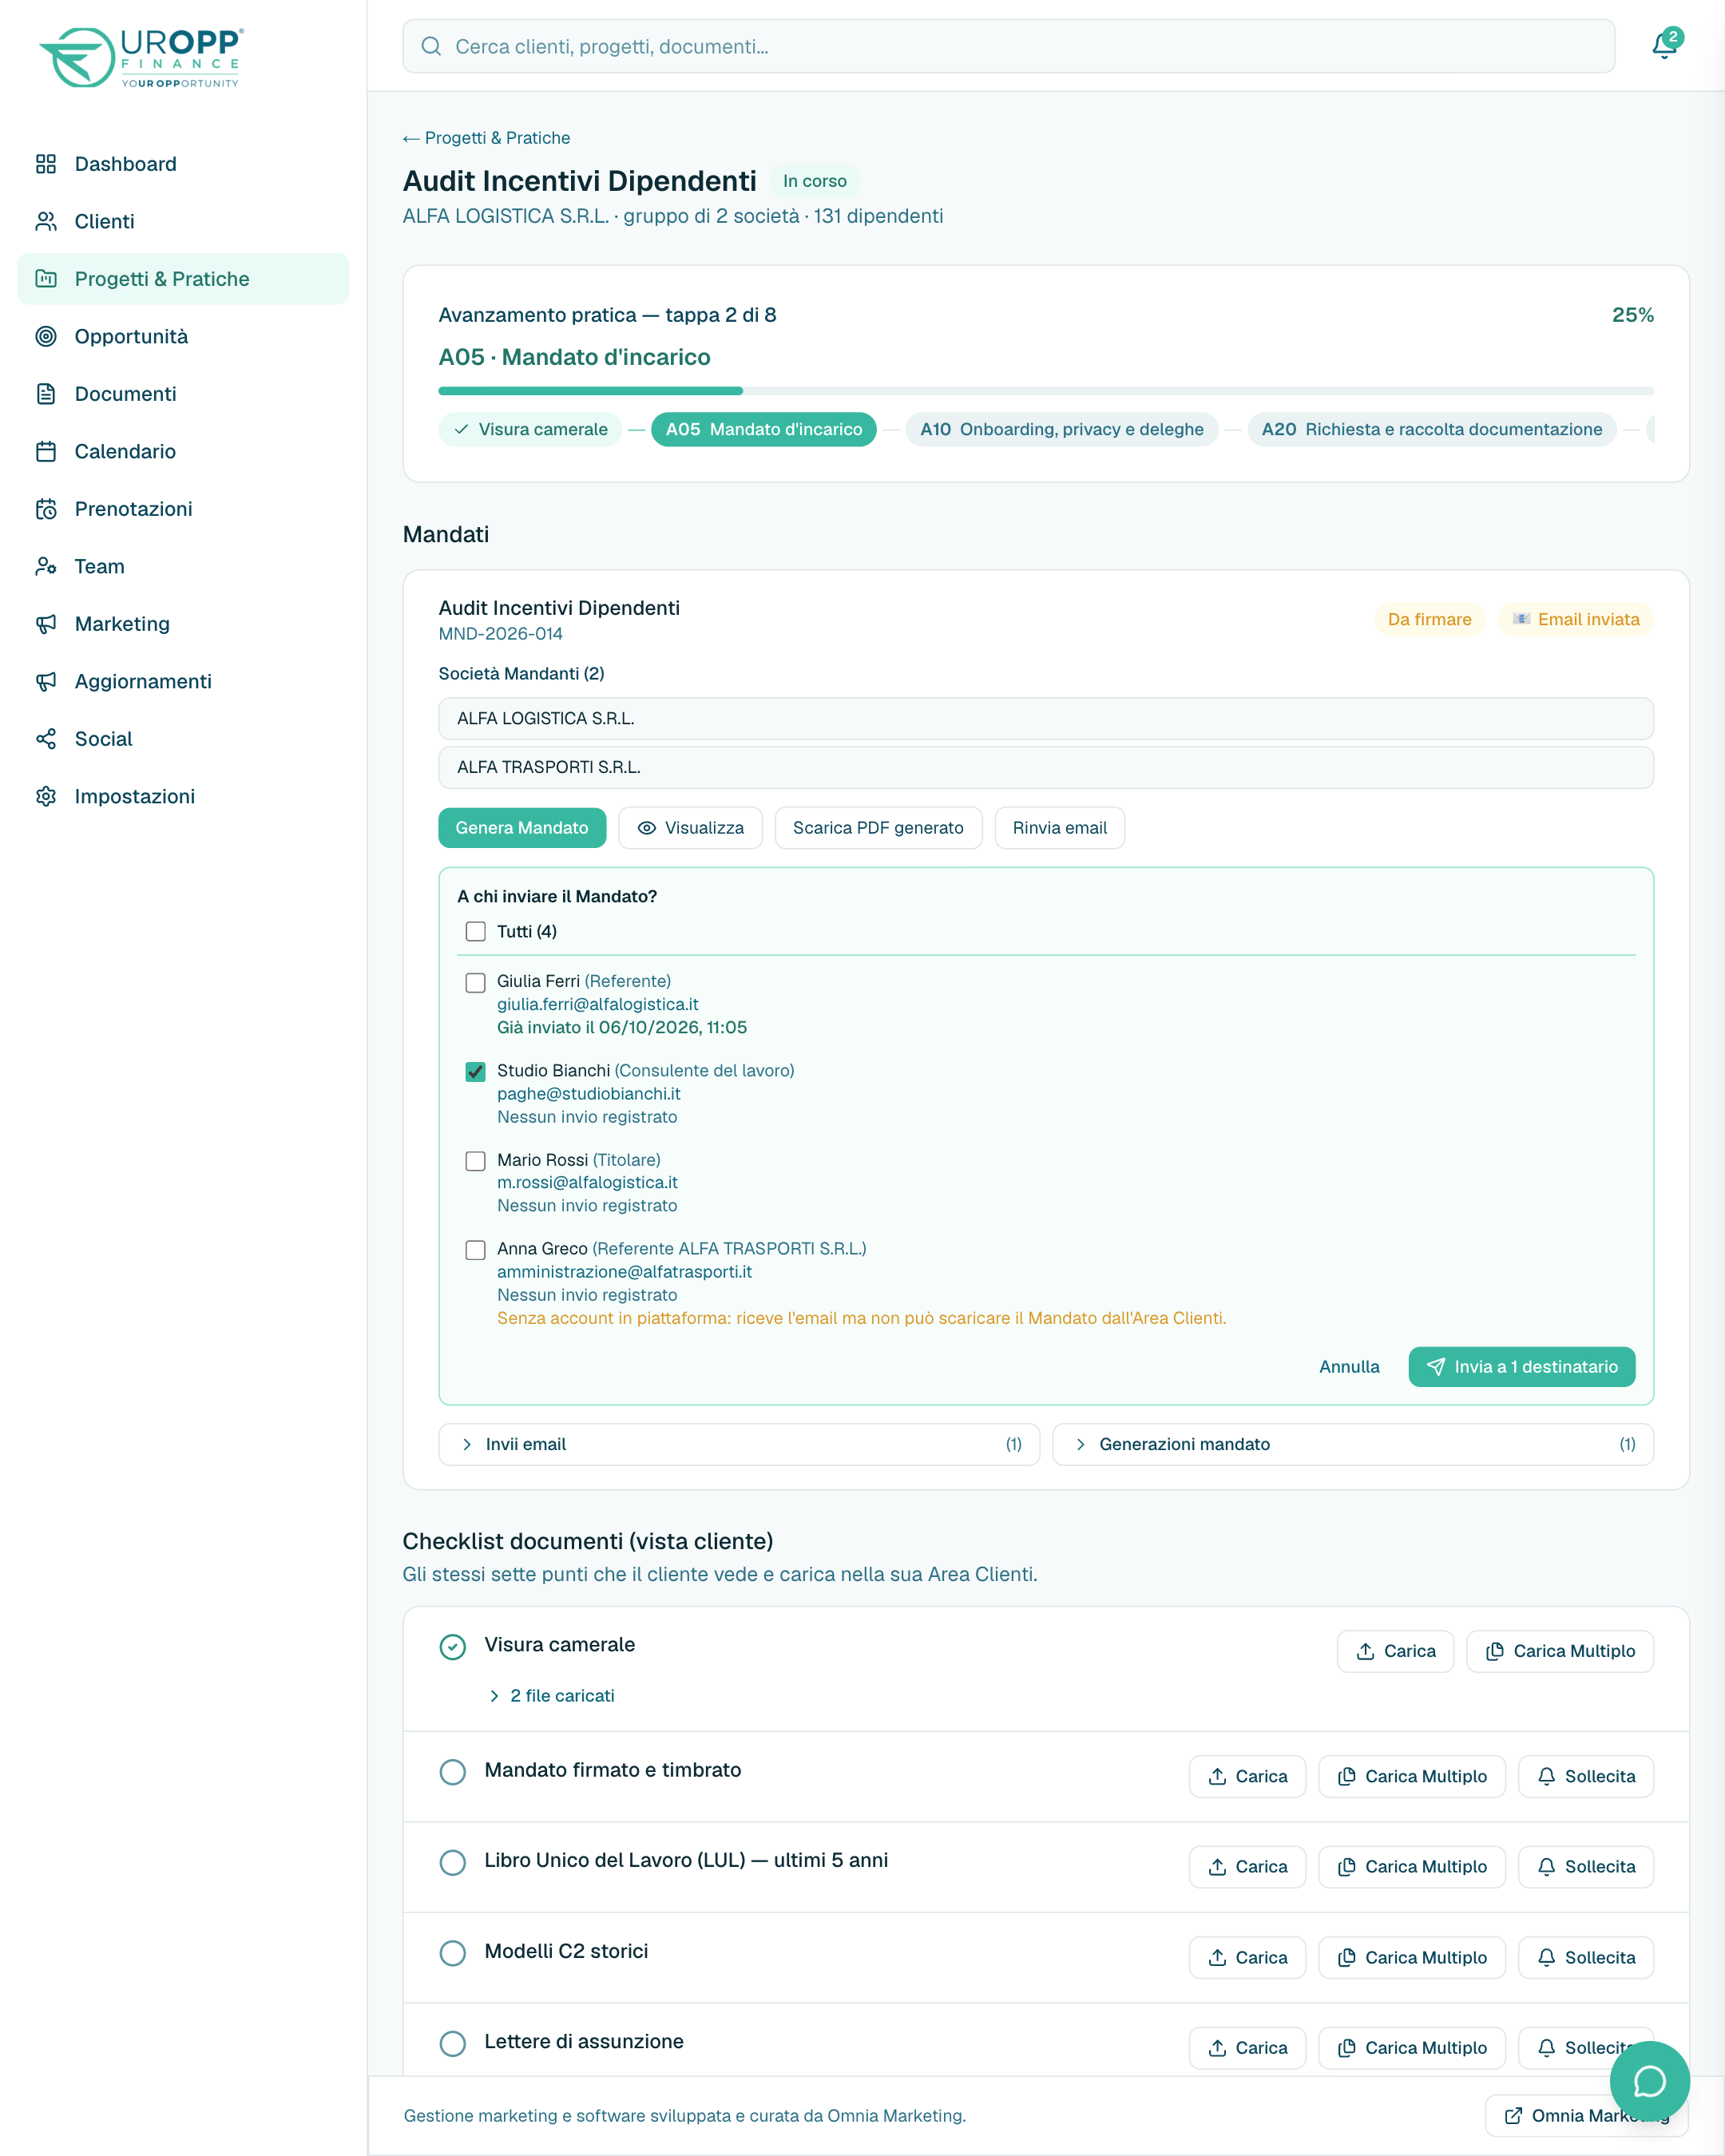Viewport: 1725px width, 2156px height.
Task: Check Giulia Ferri recipient checkbox
Action: tap(476, 982)
